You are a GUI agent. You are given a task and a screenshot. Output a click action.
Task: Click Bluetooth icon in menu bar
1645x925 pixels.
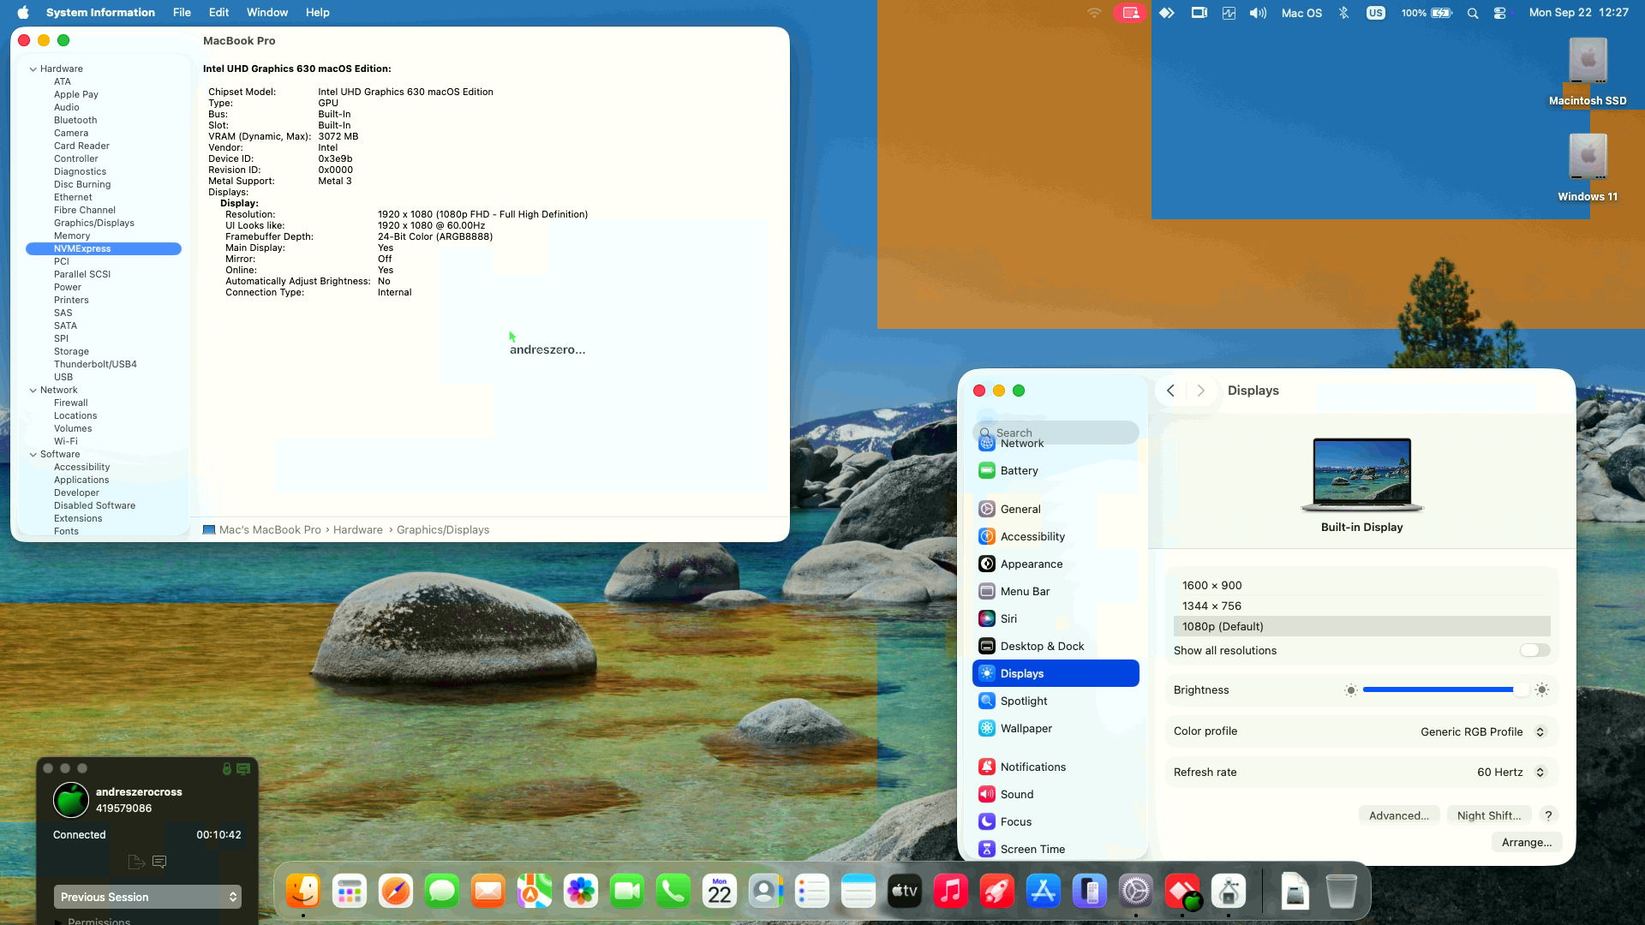(x=1343, y=13)
